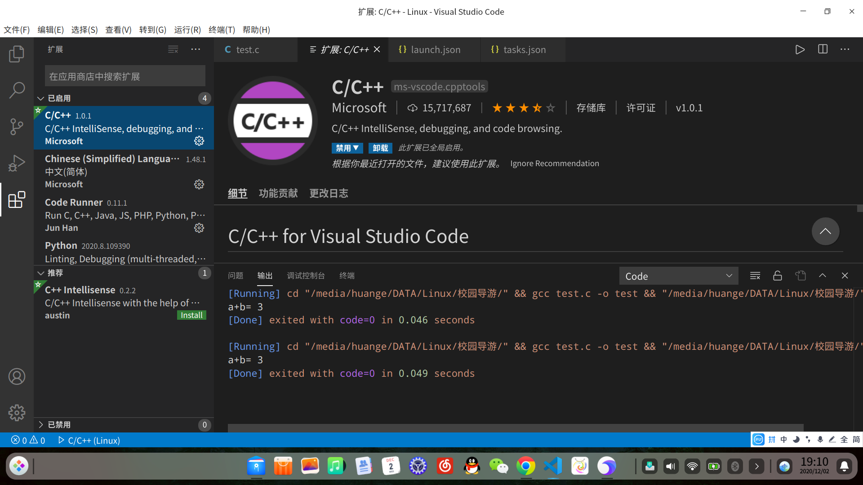
Task: Switch to the tasks.json tab
Action: coord(523,49)
